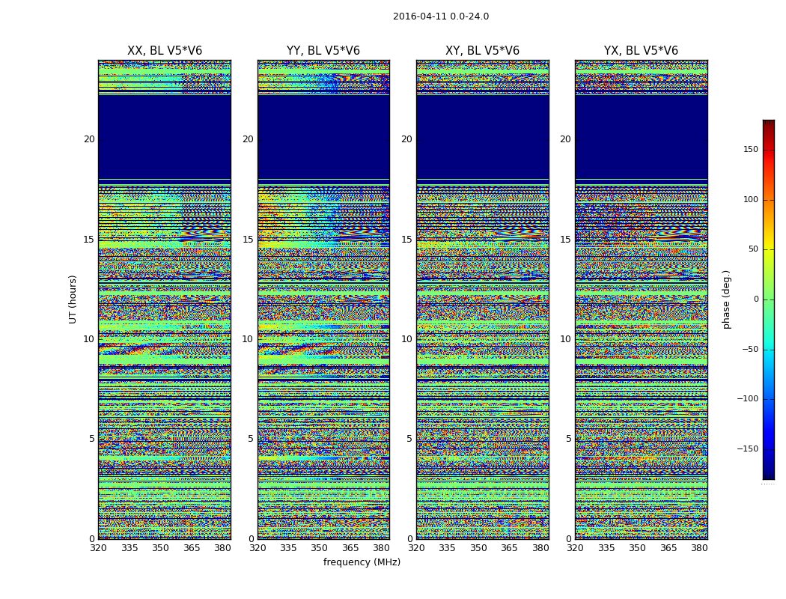Click the 20 hour tick label of the XX panel
This screenshot has height=599, width=786.
pyautogui.click(x=89, y=139)
